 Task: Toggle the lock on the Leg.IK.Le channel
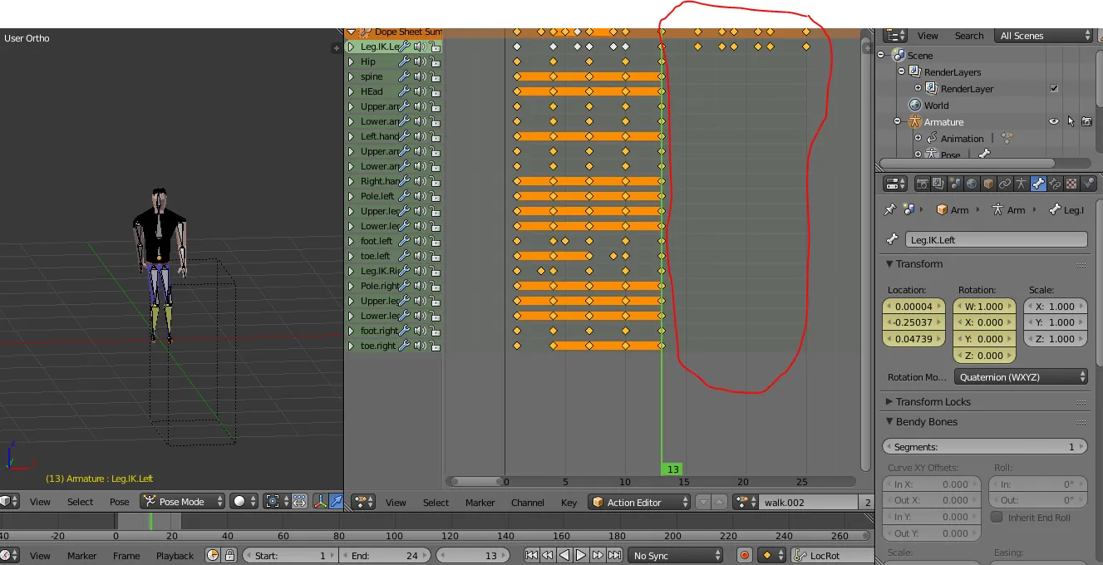pos(434,47)
